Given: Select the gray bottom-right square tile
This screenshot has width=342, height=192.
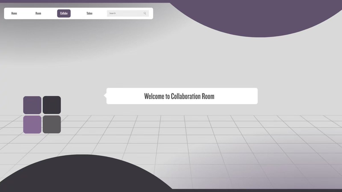Looking at the screenshot, I should 52,125.
